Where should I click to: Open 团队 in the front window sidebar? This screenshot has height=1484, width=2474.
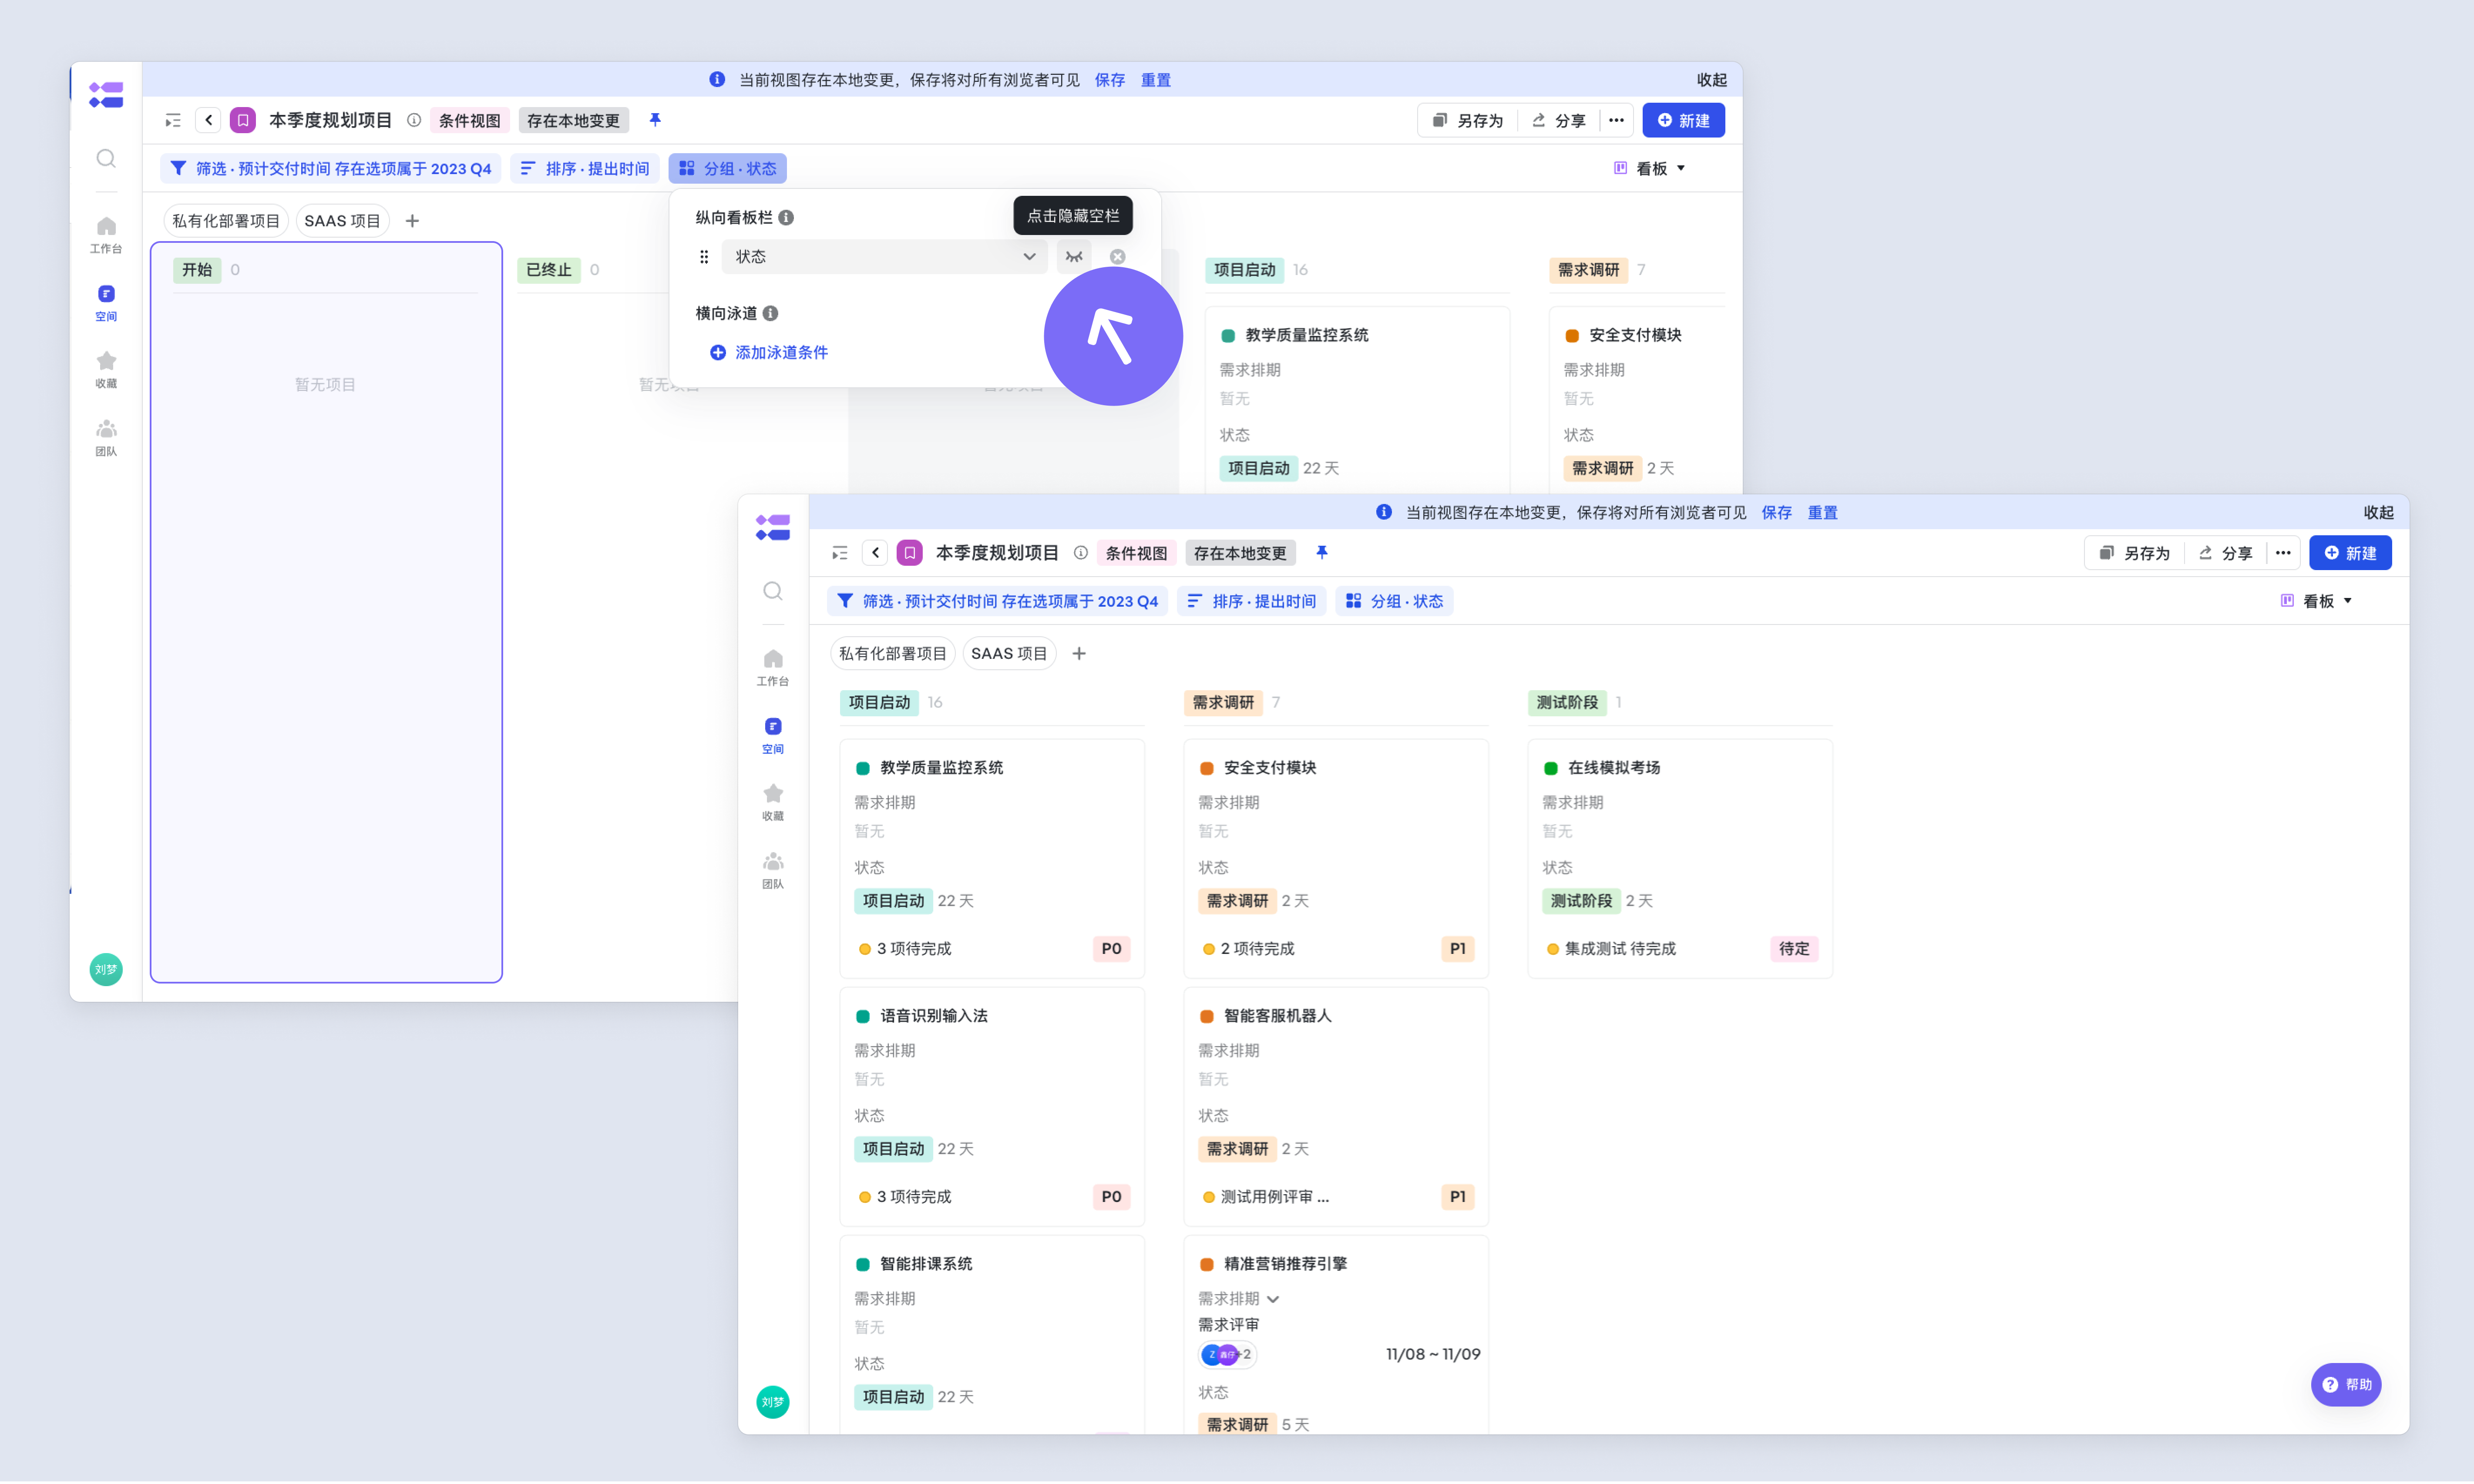click(773, 870)
